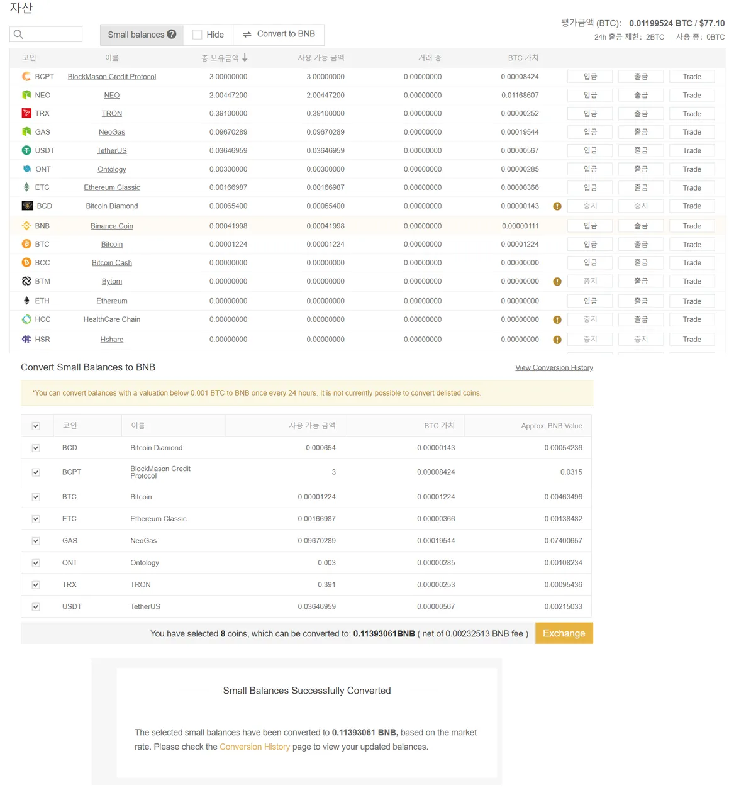The height and width of the screenshot is (805, 729).
Task: Click the GAS coin icon
Action: (26, 132)
